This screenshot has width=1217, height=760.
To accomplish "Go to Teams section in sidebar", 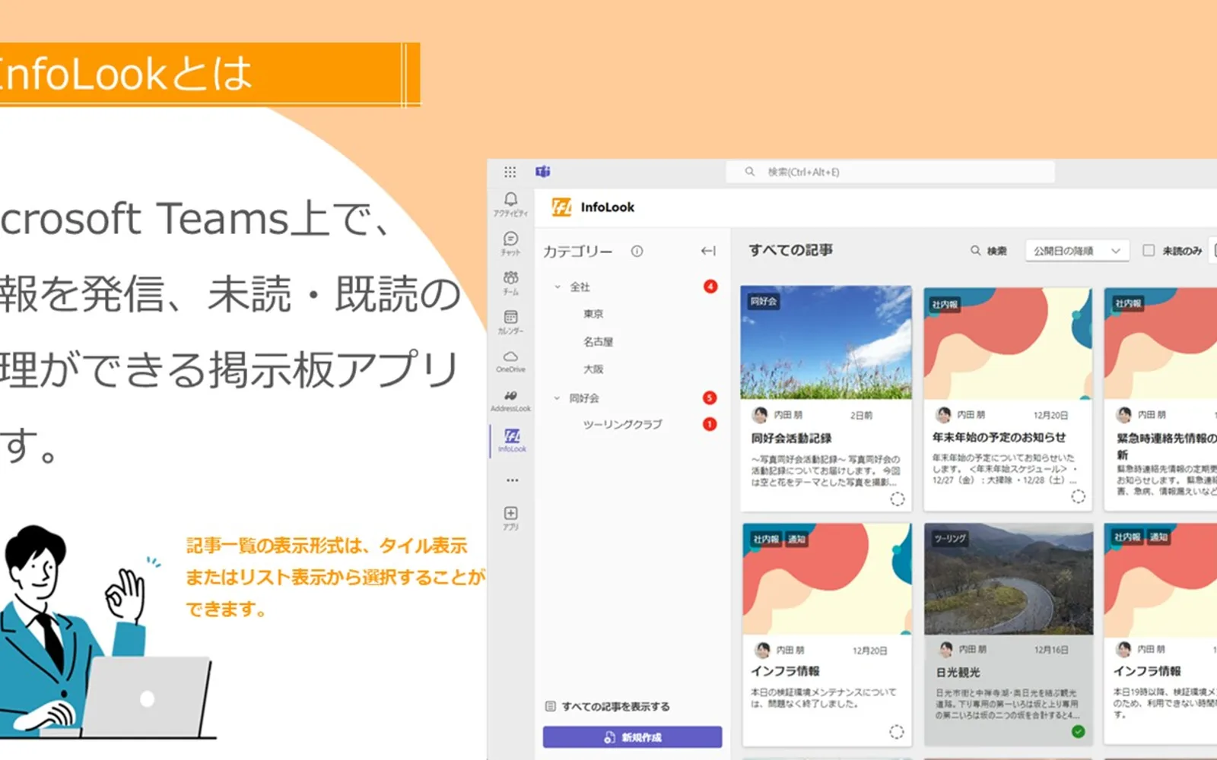I will 510,283.
